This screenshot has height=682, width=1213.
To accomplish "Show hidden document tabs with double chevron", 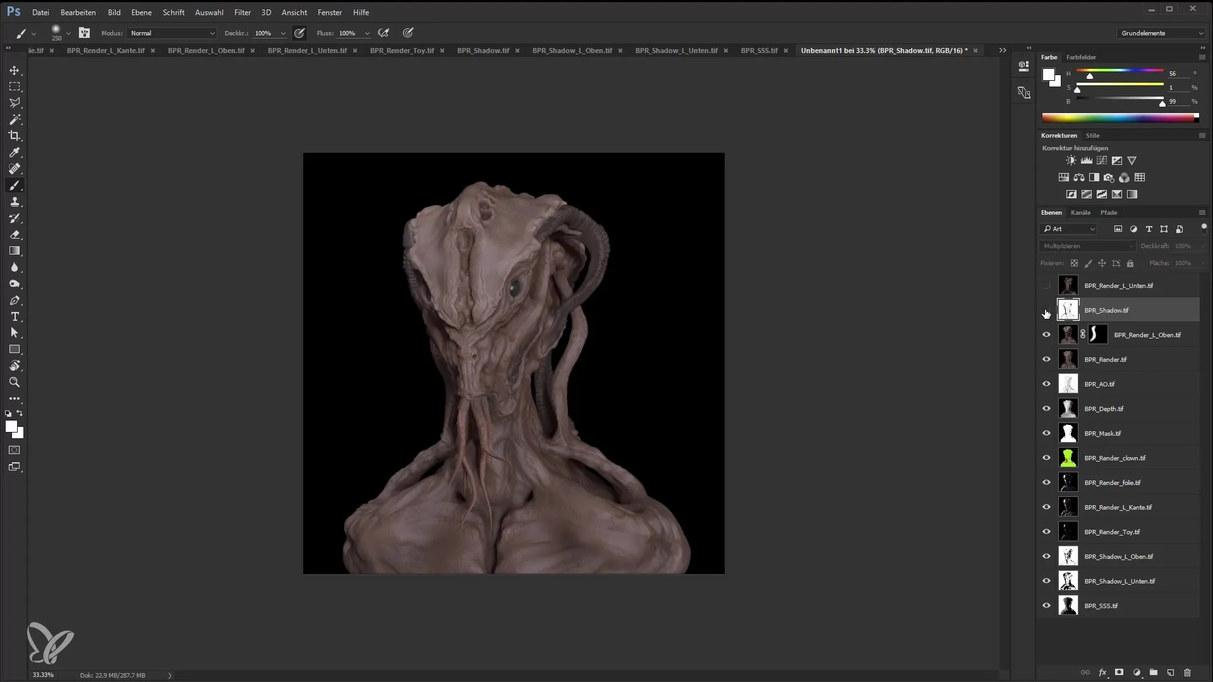I will pyautogui.click(x=1003, y=51).
